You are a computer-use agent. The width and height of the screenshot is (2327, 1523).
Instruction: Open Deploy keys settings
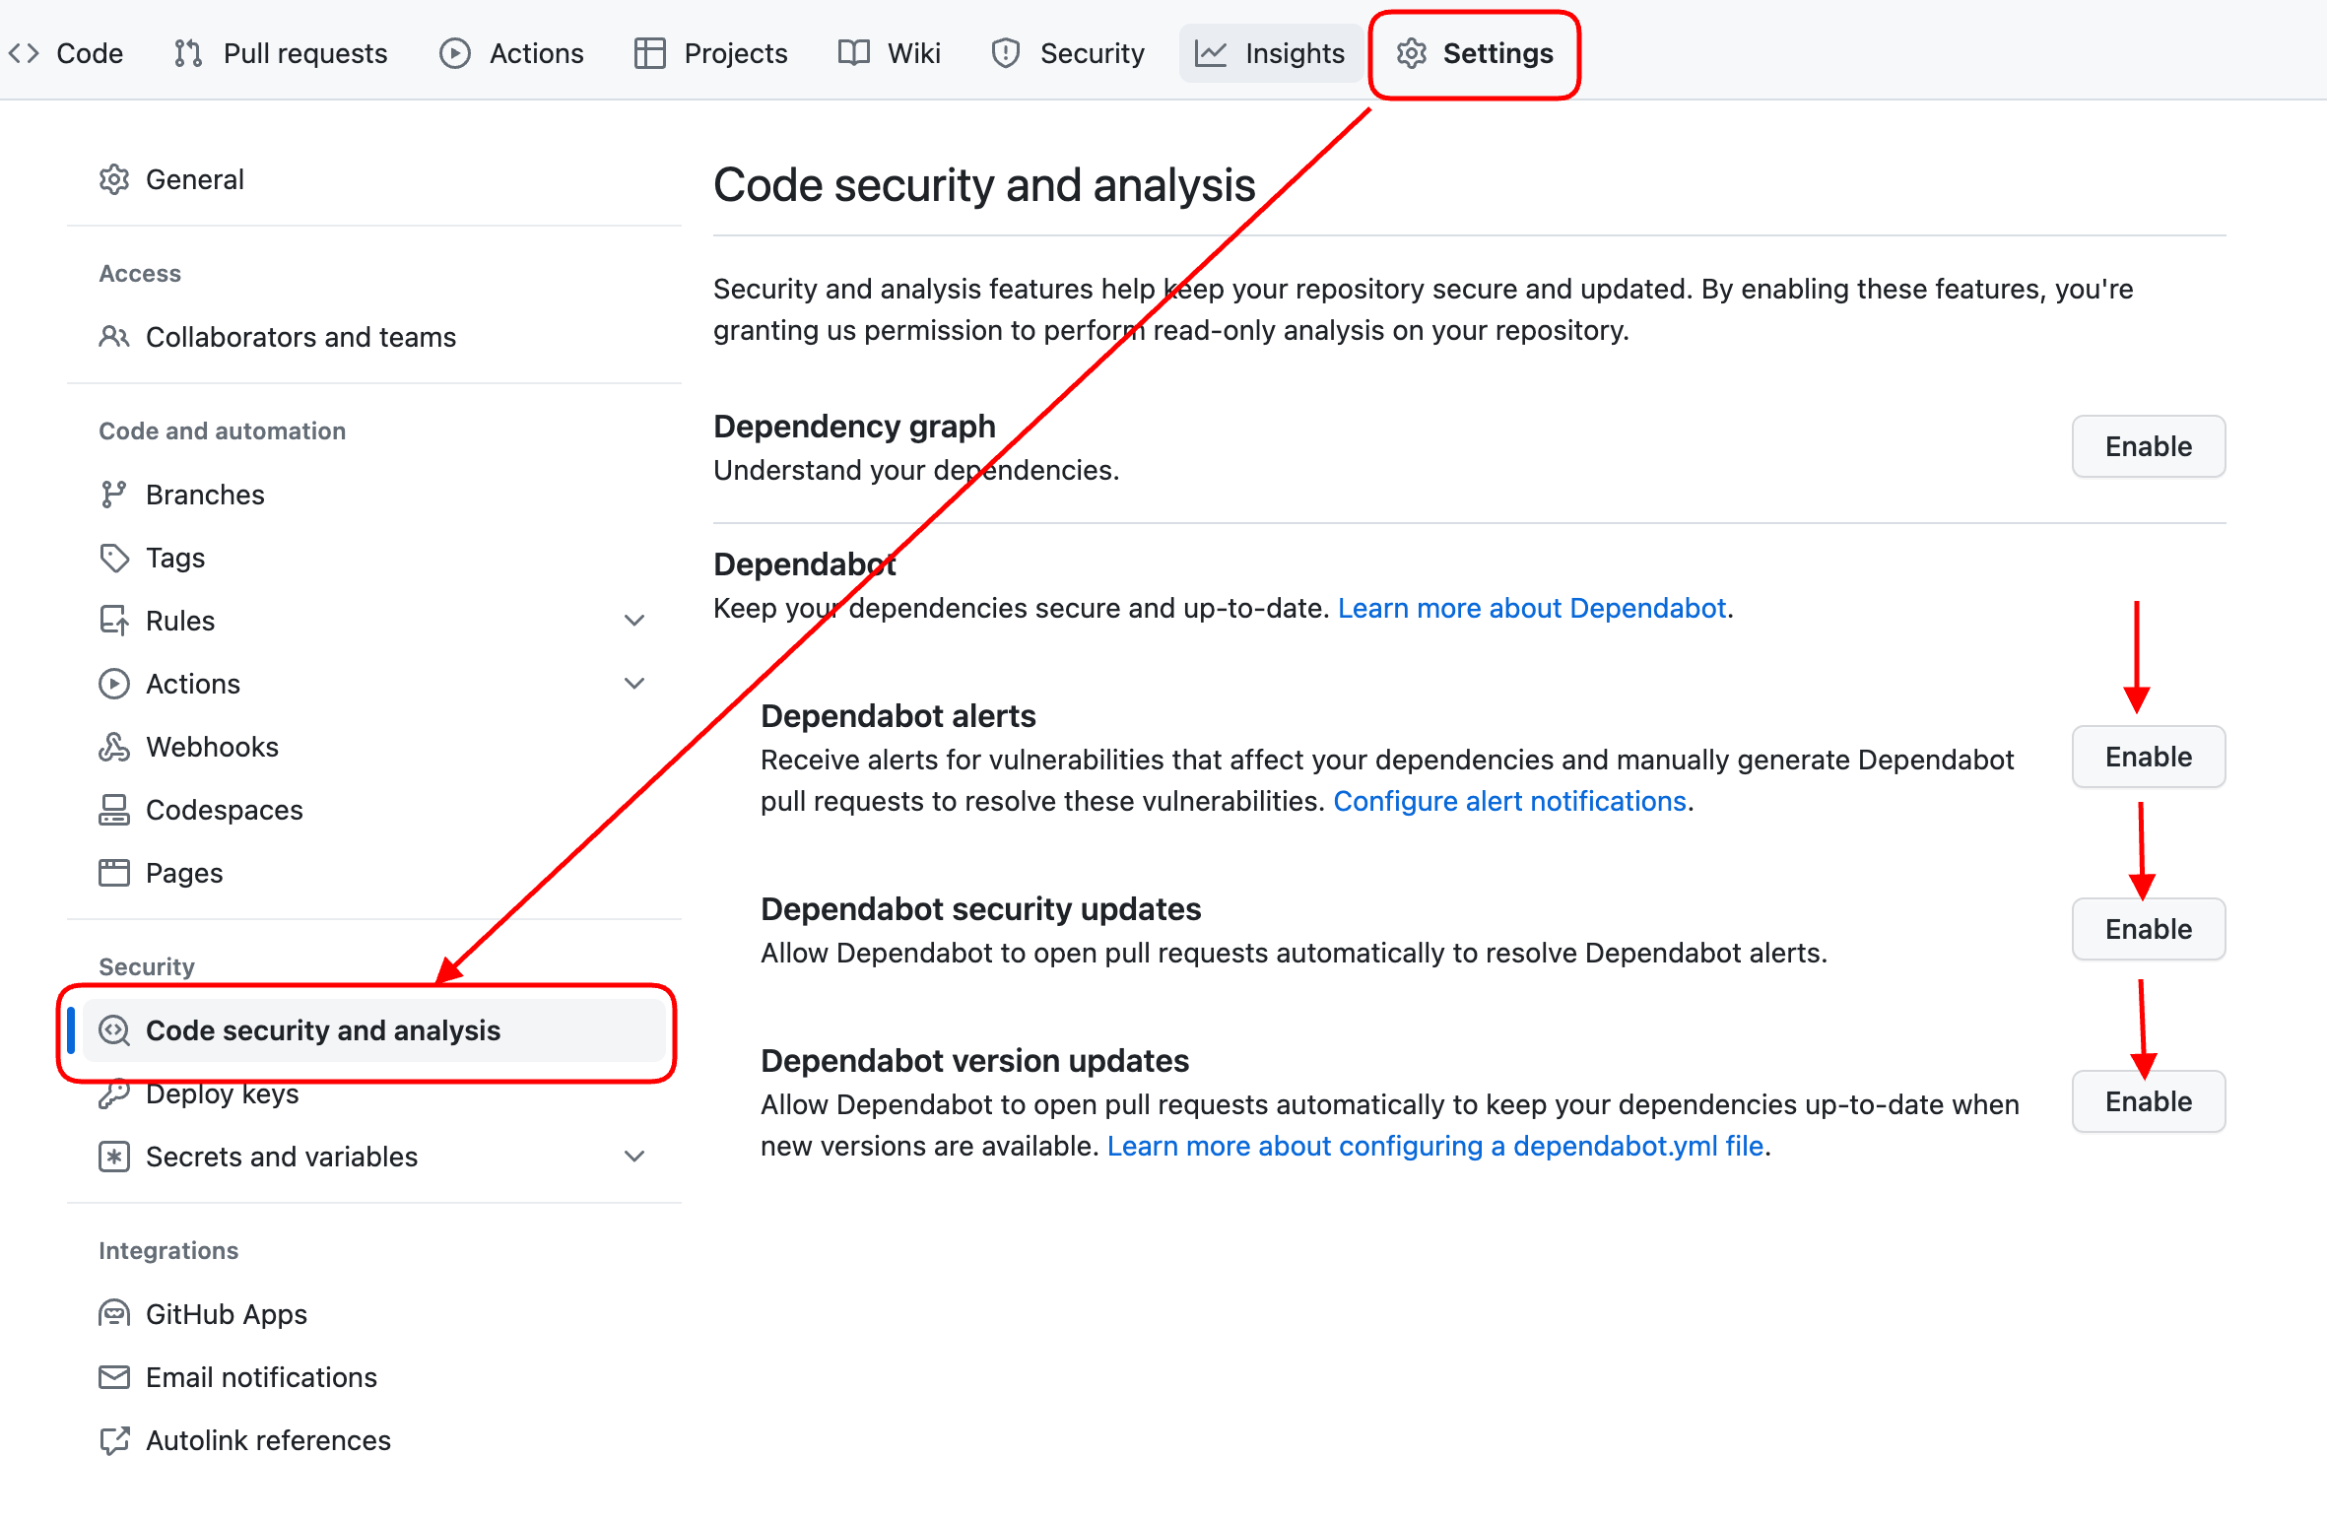point(374,1093)
